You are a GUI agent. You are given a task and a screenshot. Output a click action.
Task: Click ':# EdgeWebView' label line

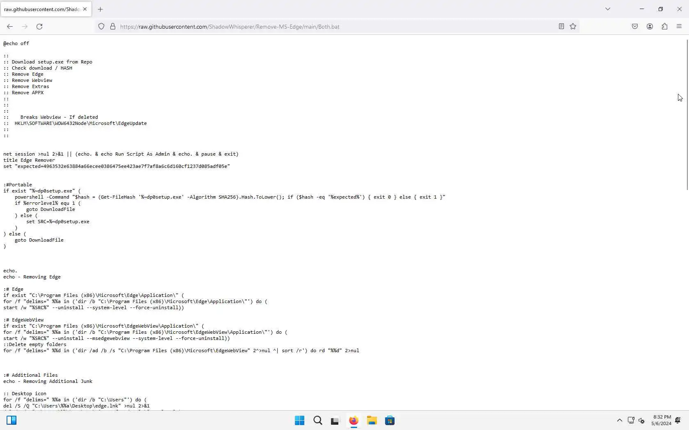tap(23, 320)
